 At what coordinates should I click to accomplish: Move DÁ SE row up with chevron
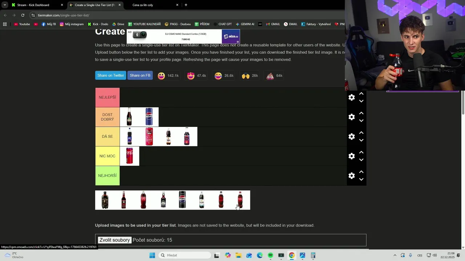click(361, 133)
